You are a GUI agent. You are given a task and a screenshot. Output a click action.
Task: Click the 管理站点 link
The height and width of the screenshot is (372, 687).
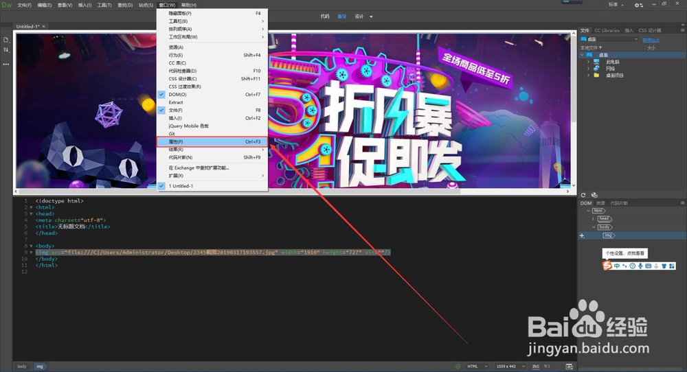click(x=651, y=40)
